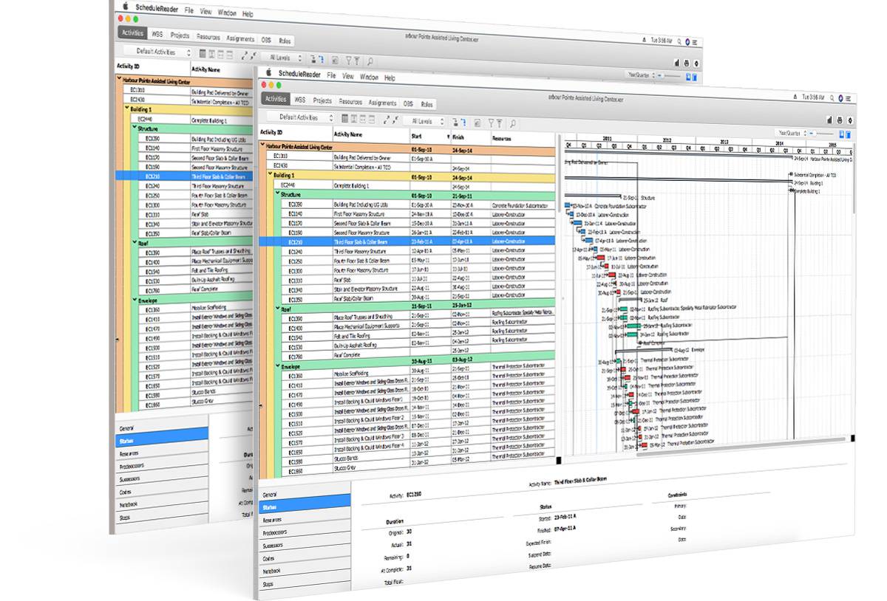The height and width of the screenshot is (601, 887).
Task: Adjust the timeline zoom slider
Action: [x=820, y=133]
